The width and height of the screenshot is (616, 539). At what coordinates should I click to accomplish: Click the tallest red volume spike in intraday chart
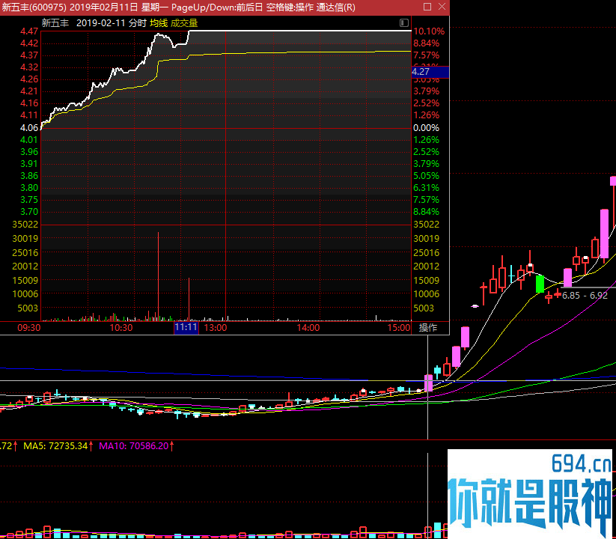159,276
